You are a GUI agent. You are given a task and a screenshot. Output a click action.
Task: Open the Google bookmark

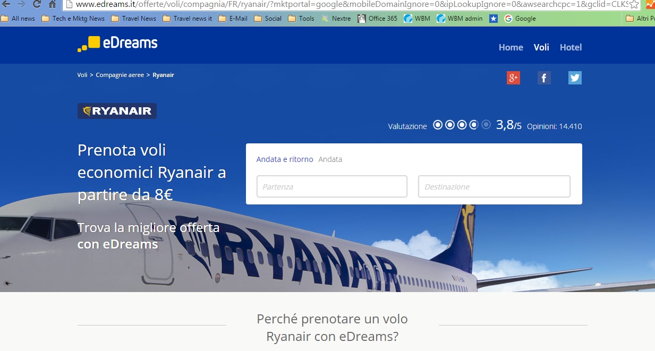520,19
